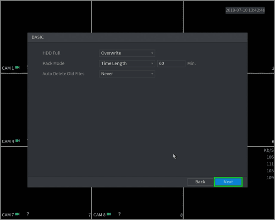Click the question mark next to CAM 7

click(28, 214)
